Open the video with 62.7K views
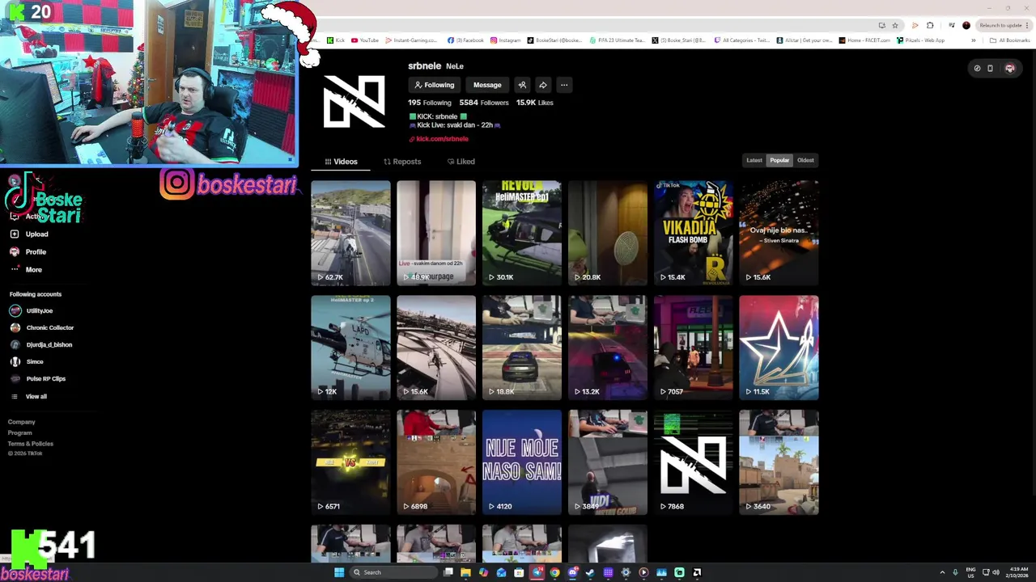Viewport: 1036px width, 582px height. pos(350,233)
